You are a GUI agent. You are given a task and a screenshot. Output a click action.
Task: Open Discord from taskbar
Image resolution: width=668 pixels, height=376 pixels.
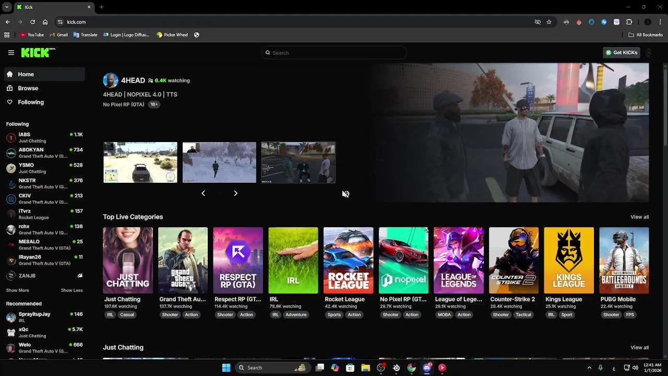427,368
